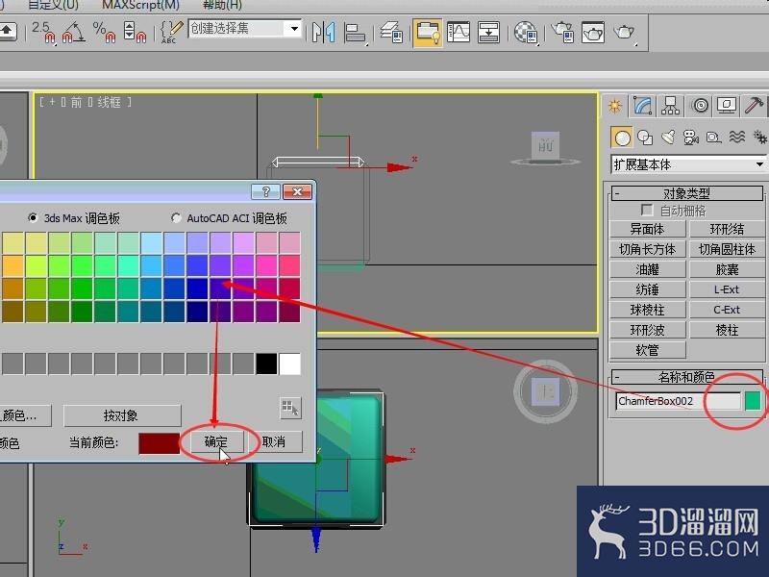Screen dimensions: 769x577
Task: Pick the white palette swatch
Action: pyautogui.click(x=289, y=364)
